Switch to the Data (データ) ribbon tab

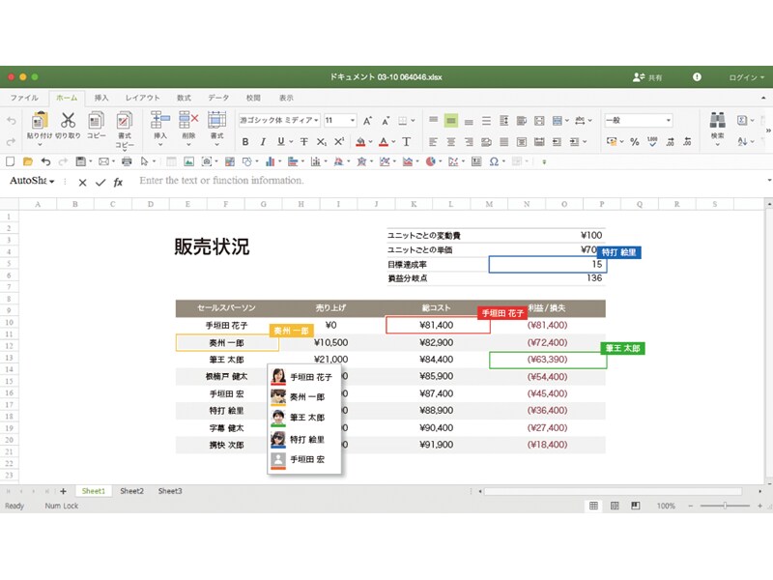pos(218,98)
